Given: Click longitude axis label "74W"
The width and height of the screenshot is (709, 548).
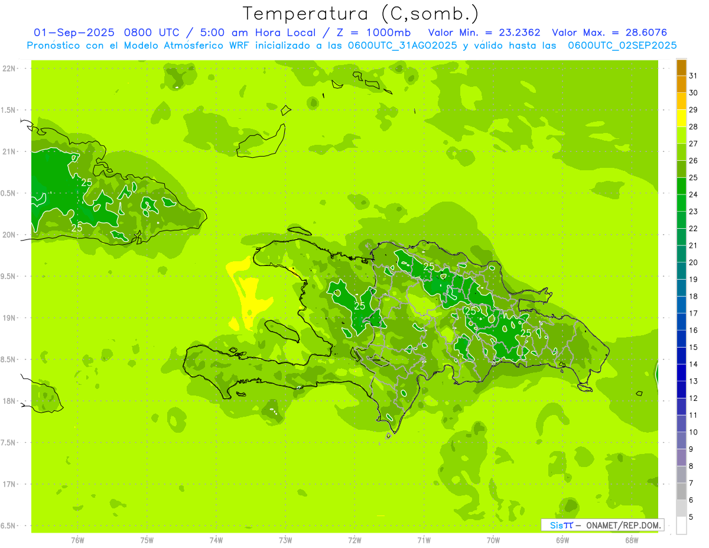Looking at the screenshot, I should click(x=216, y=540).
